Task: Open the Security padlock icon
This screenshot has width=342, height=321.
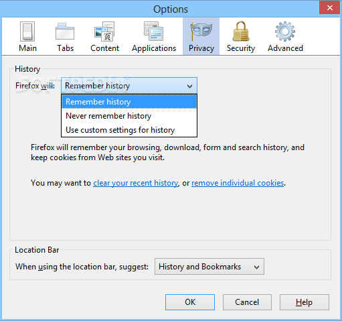Action: (241, 31)
